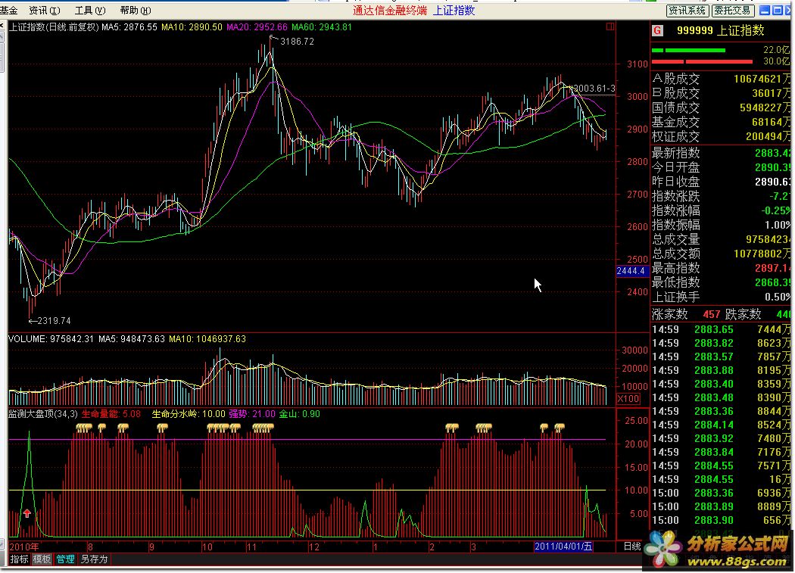Click the 指数涨跌 row
The image size is (795, 573).
point(721,196)
